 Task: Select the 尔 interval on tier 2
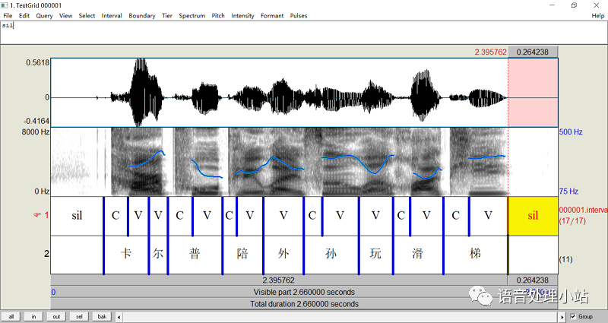tap(158, 255)
